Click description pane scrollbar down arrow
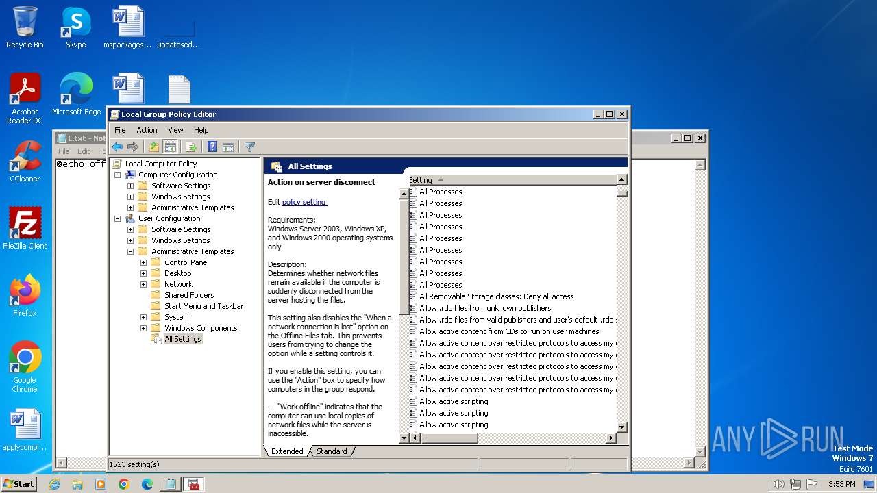This screenshot has height=493, width=877. click(404, 438)
